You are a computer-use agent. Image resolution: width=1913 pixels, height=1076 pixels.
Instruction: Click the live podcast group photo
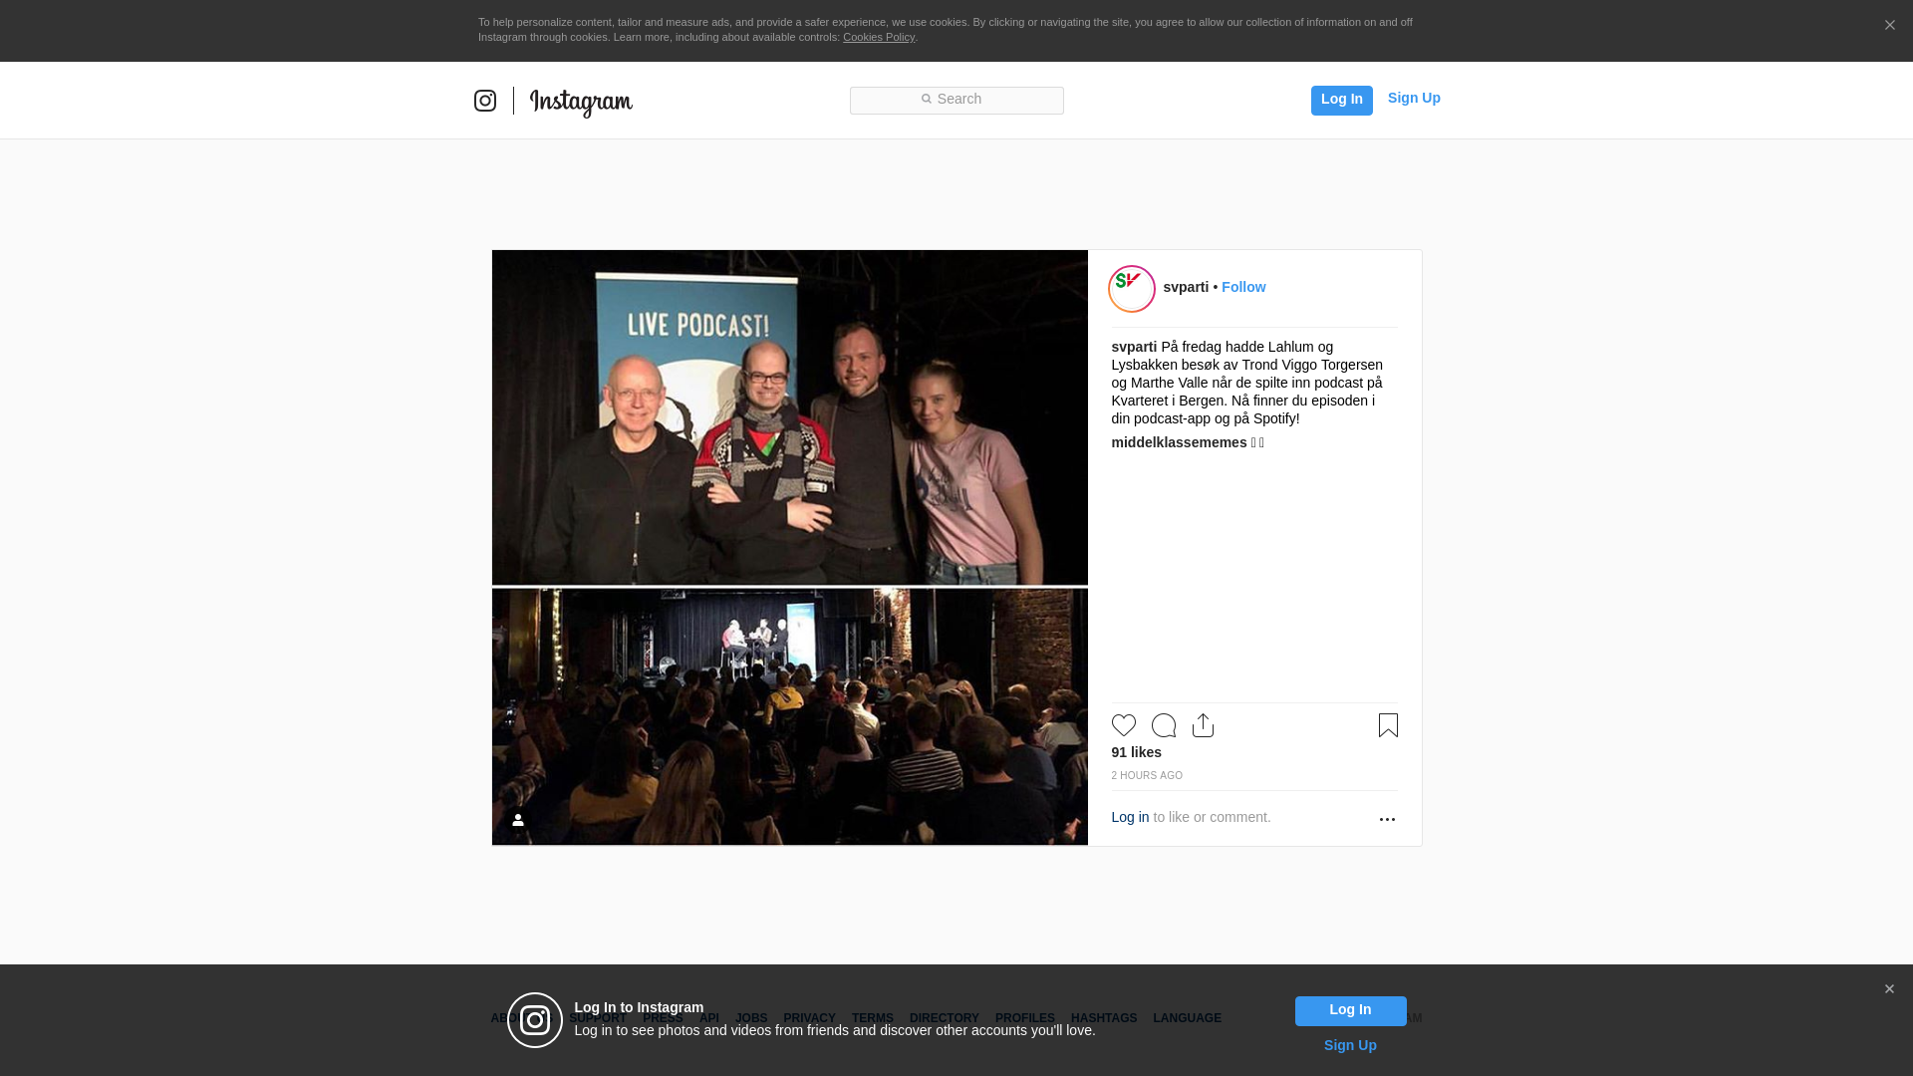(790, 417)
